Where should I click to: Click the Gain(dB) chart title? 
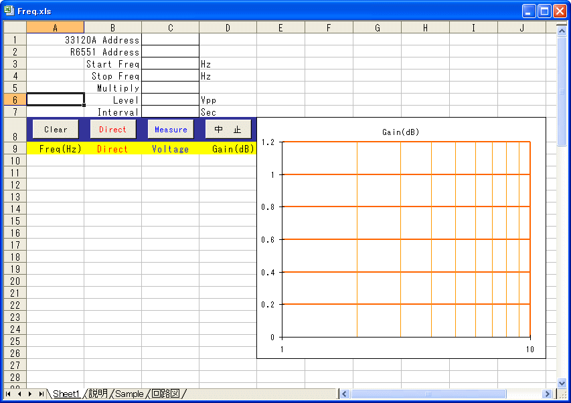coord(400,132)
